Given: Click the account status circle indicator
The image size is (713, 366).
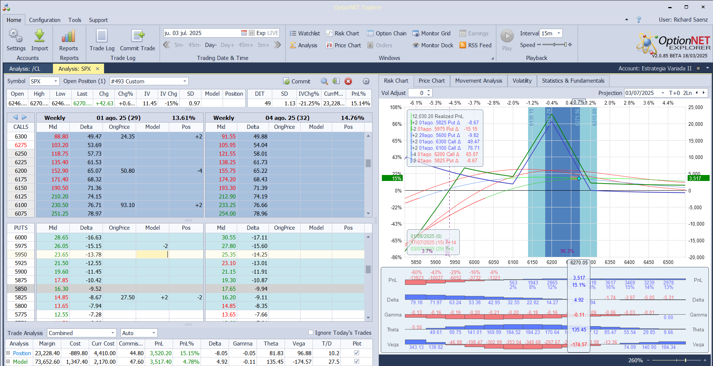Looking at the screenshot, I should coord(698,69).
